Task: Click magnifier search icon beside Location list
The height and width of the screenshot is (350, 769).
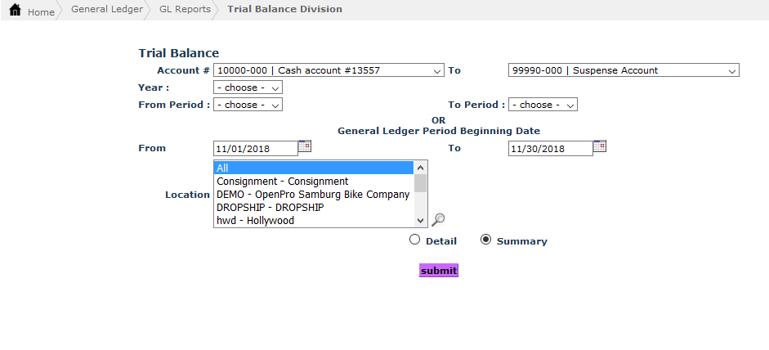Action: [438, 218]
